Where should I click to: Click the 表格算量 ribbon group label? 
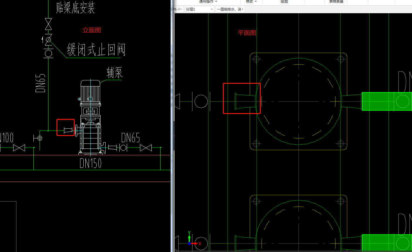point(336,2)
